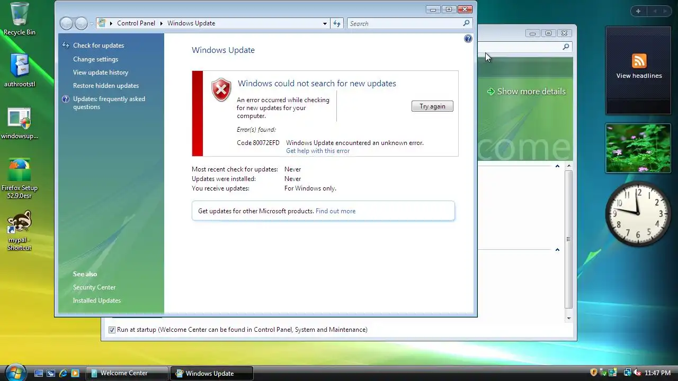Open the blue Help question mark icon

click(x=468, y=39)
